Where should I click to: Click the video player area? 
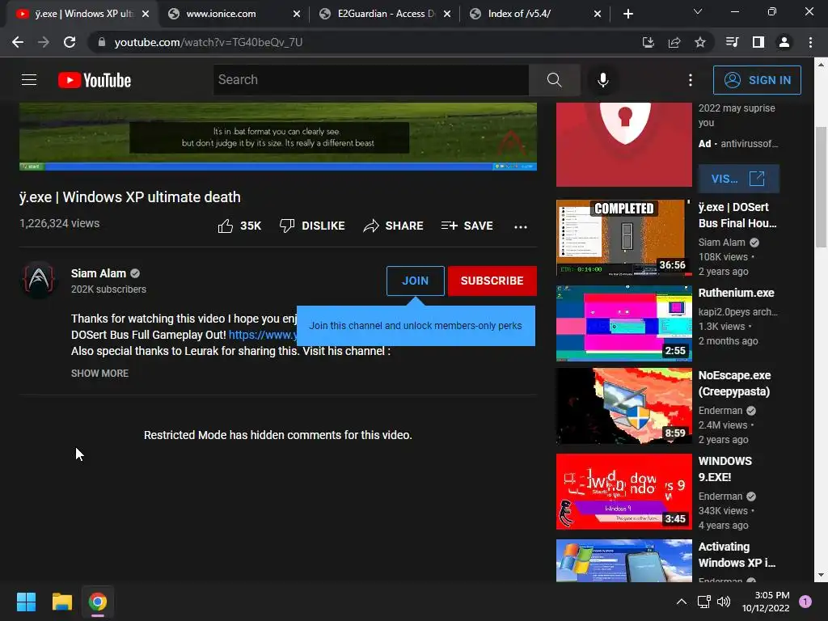click(x=278, y=136)
